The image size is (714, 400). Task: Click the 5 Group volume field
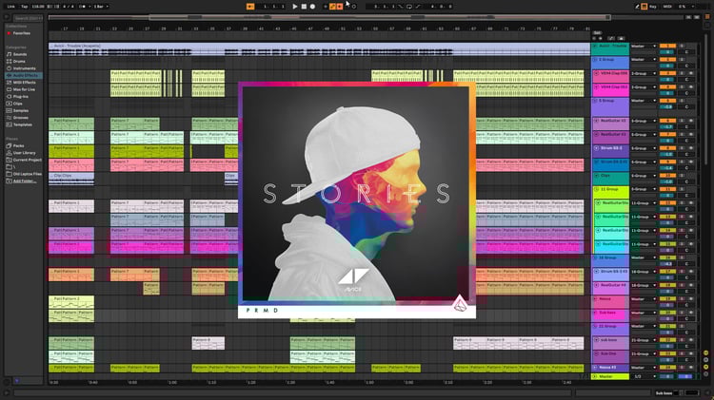point(668,106)
